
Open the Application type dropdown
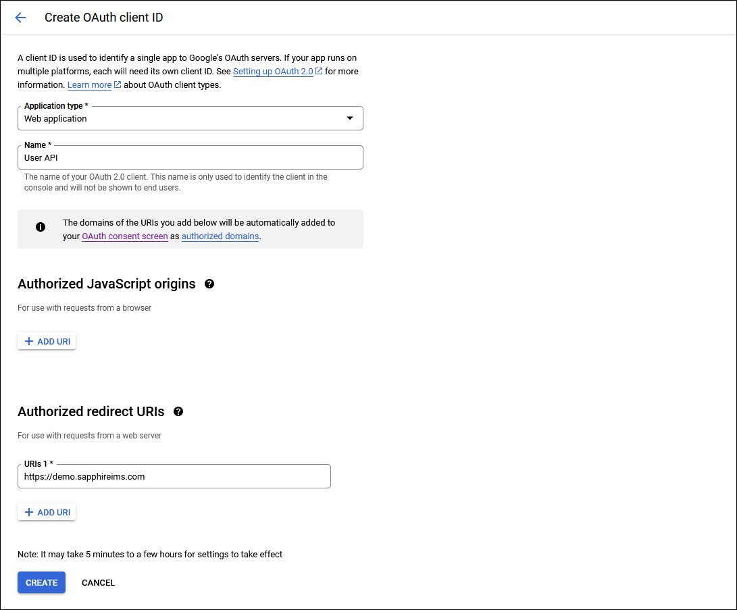pyautogui.click(x=190, y=118)
